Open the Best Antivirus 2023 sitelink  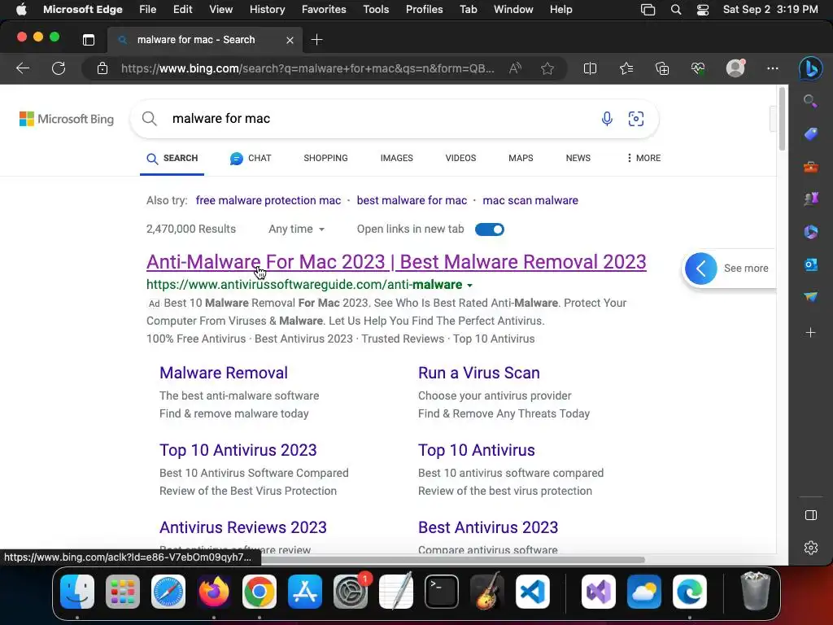coord(488,527)
